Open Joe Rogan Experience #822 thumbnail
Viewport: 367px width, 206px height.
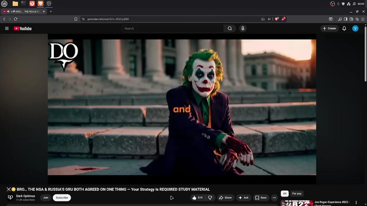(x=297, y=203)
